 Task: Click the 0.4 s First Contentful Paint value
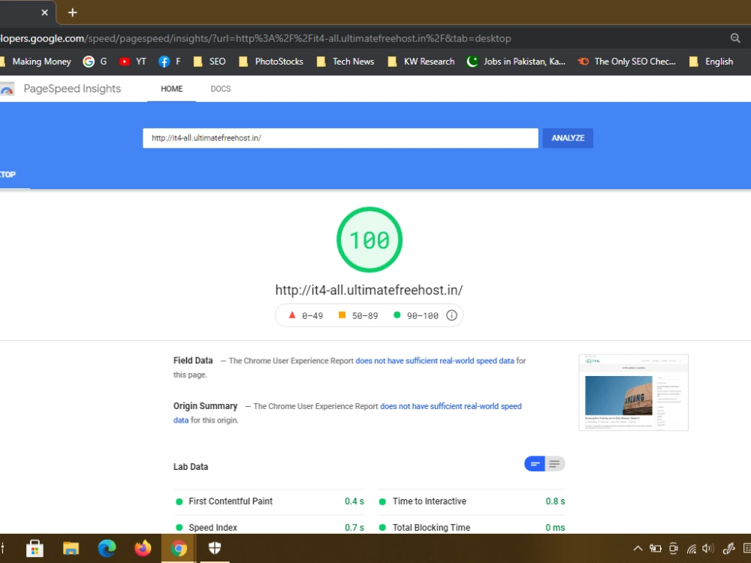(354, 501)
